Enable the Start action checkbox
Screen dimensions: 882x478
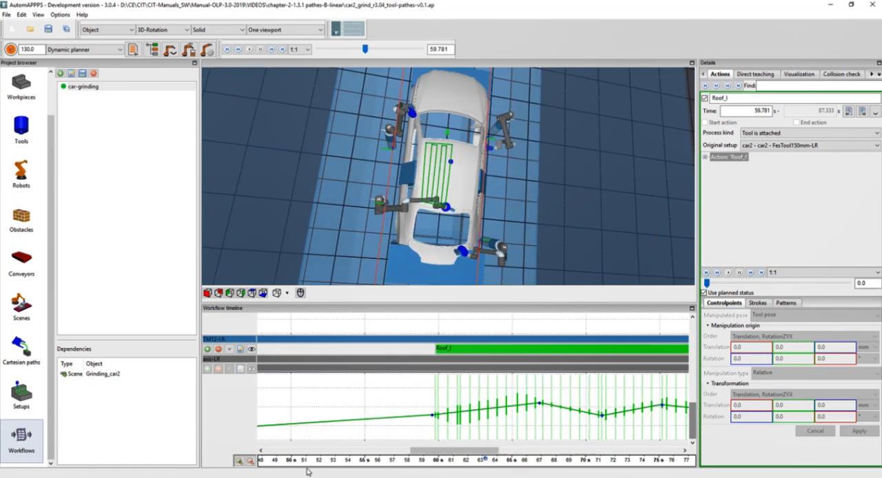pyautogui.click(x=704, y=123)
